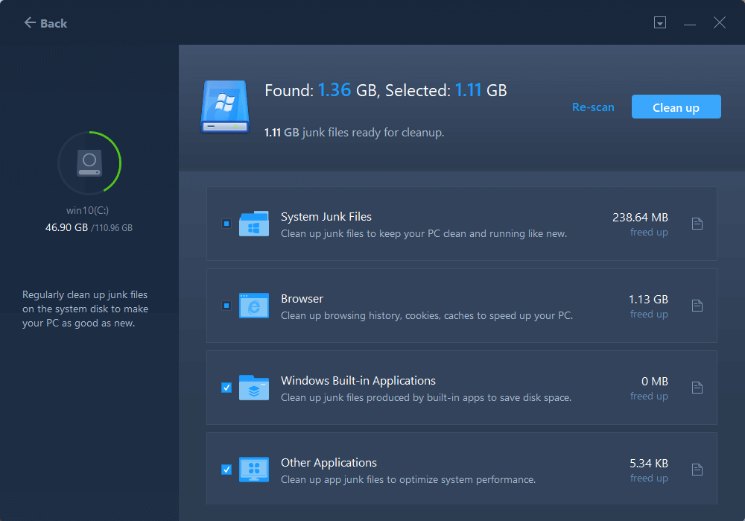The width and height of the screenshot is (745, 521).
Task: Click the Windows Built-in Applications folder icon
Action: click(254, 388)
